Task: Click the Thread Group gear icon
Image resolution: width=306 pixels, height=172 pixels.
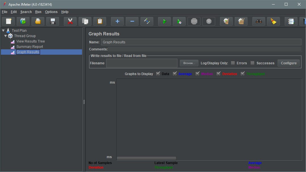Action: pyautogui.click(x=10, y=36)
